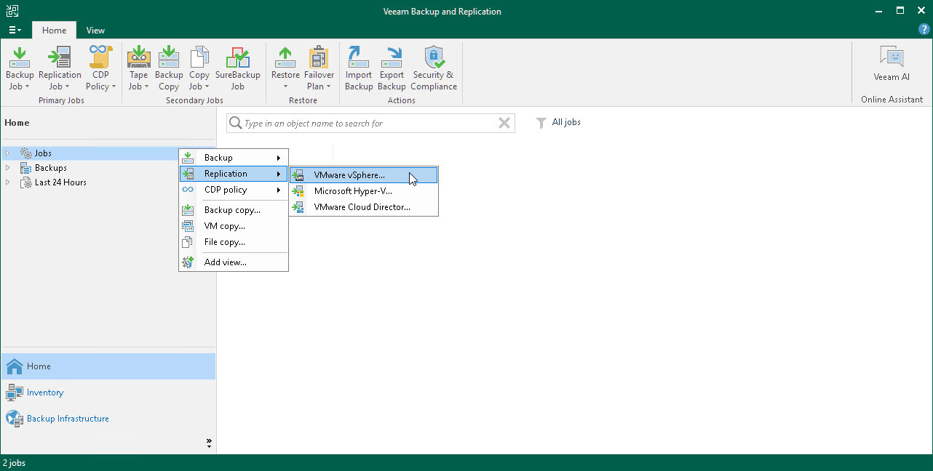933x471 pixels.
Task: Open the main hamburger menu dropdown
Action: (15, 31)
